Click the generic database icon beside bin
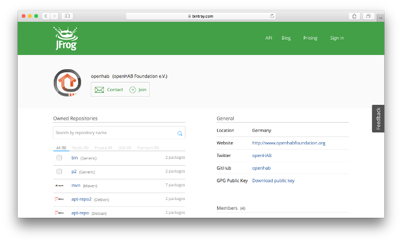This screenshot has width=402, height=243. click(x=59, y=158)
